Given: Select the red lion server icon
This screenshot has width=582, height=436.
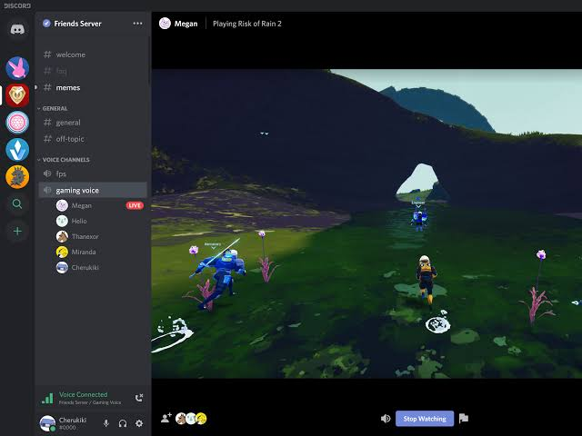Looking at the screenshot, I should (x=17, y=95).
